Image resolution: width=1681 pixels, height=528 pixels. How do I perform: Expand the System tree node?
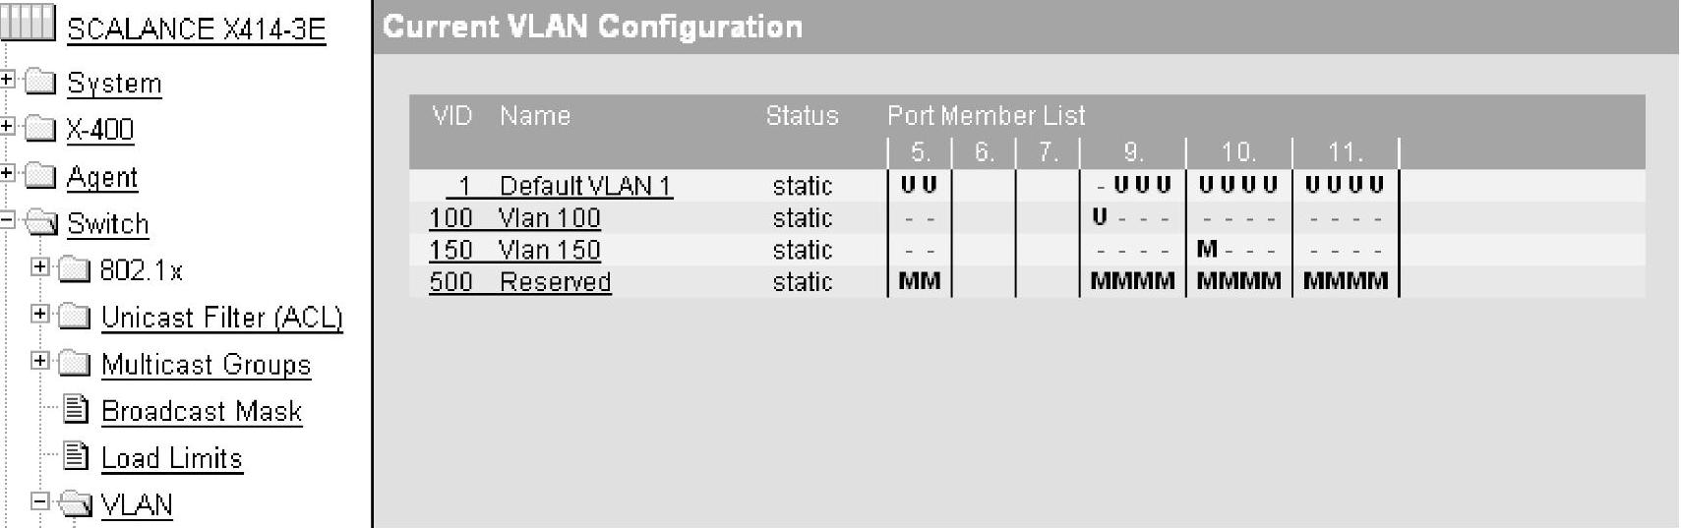click(x=7, y=80)
